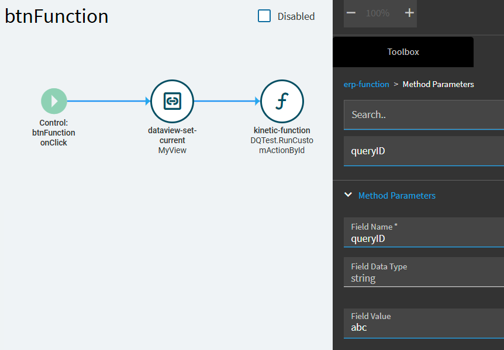This screenshot has width=504, height=350.
Task: Select the green onClick start trigger node
Action: [x=54, y=101]
